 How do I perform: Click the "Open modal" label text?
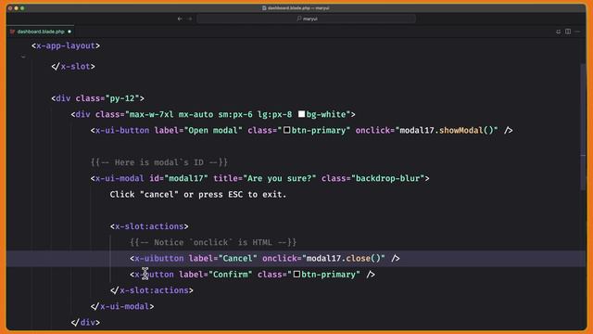click(213, 130)
